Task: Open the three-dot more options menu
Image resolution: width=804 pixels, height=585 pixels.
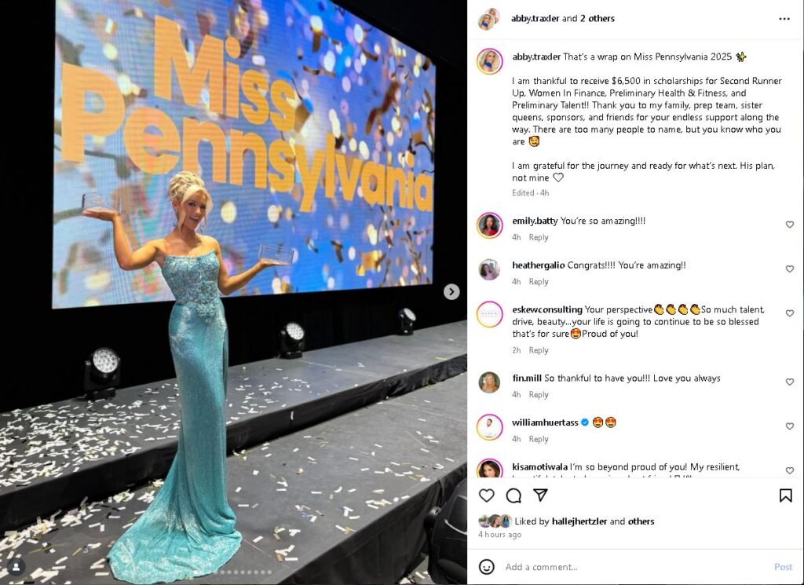Action: (784, 19)
